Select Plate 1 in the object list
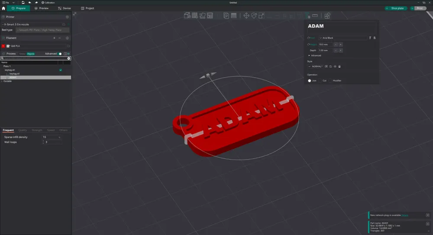This screenshot has width=433, height=235. click(7, 66)
